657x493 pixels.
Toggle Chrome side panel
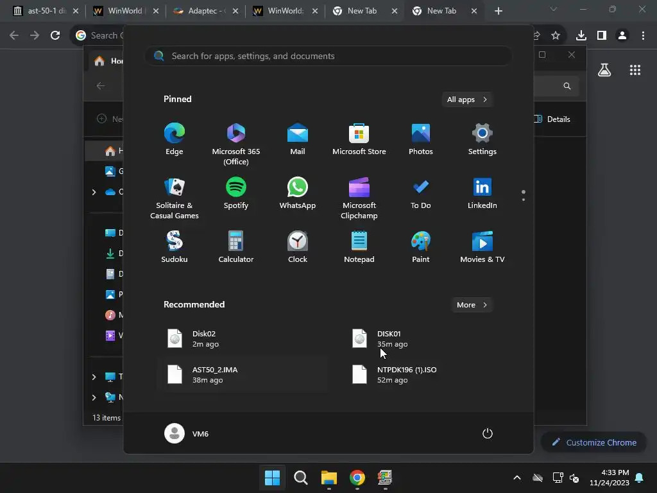[602, 35]
